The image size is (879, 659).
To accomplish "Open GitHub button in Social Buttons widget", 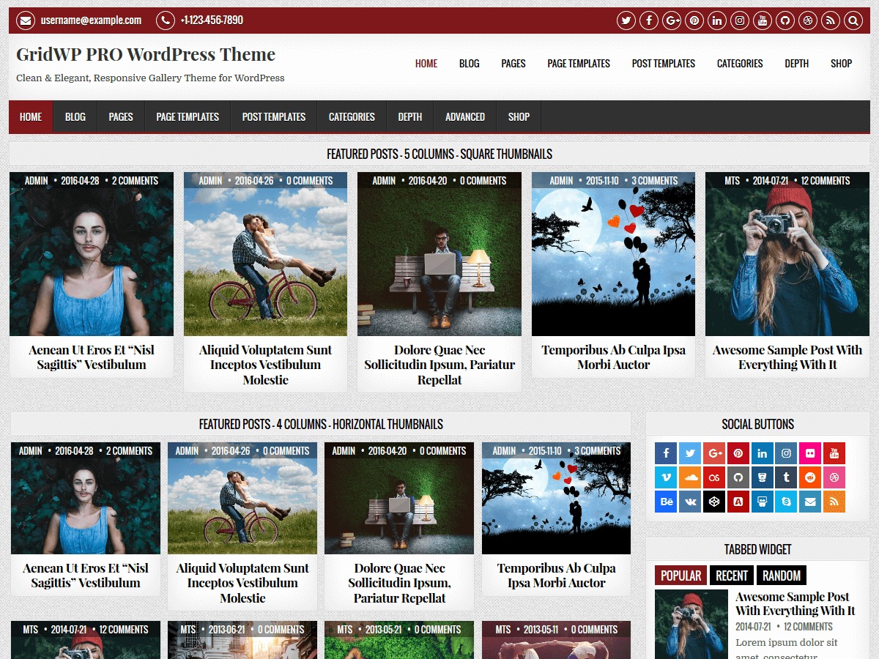I will 738,477.
